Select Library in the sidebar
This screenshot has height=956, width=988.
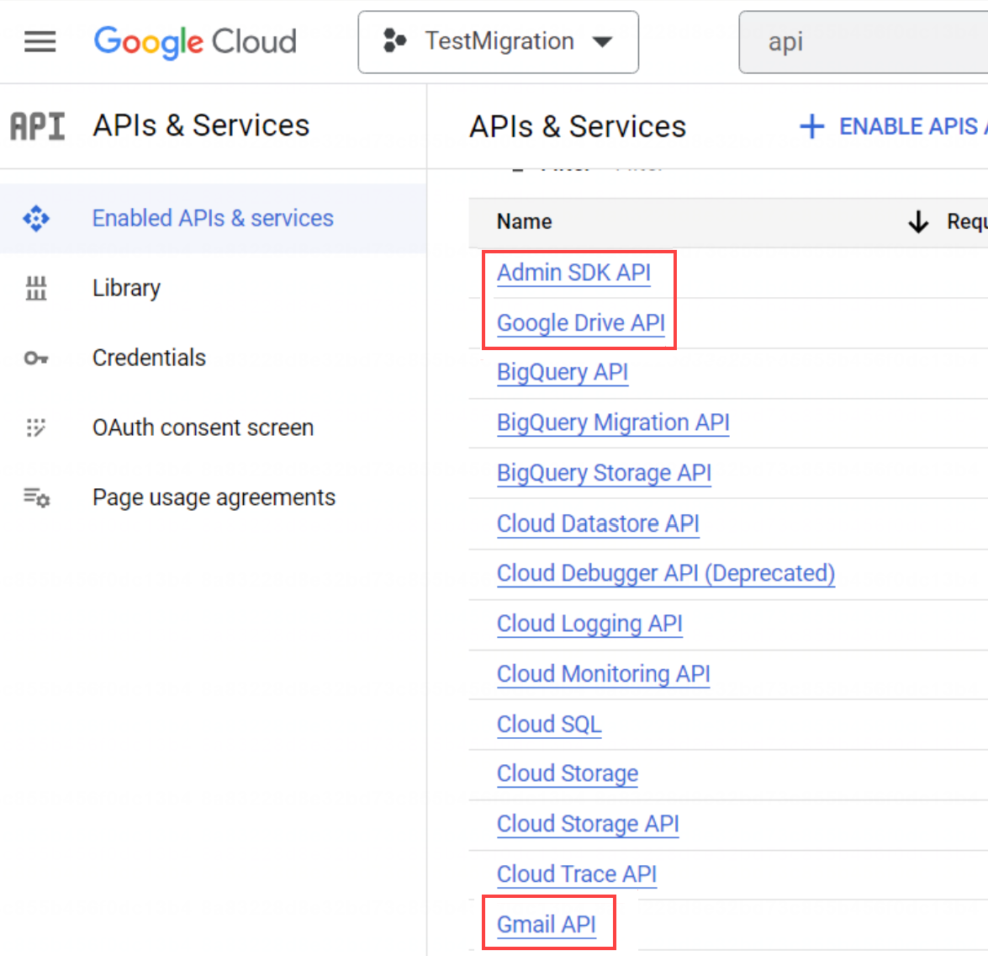click(x=126, y=289)
